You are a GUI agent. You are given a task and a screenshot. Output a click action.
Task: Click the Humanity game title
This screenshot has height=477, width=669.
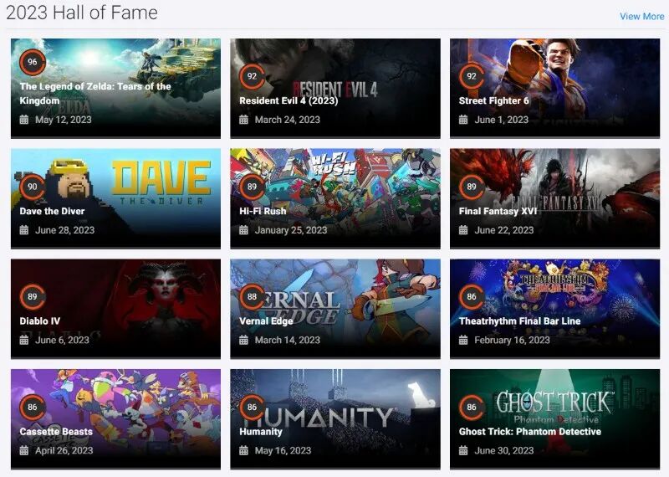coord(261,431)
